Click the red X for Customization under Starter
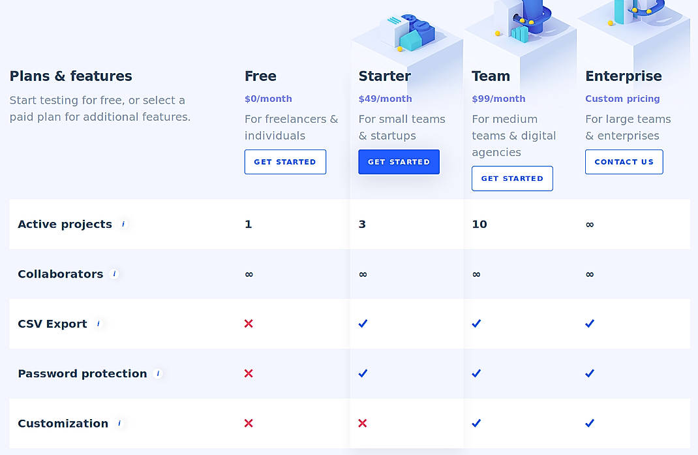The image size is (698, 455). pyautogui.click(x=363, y=423)
